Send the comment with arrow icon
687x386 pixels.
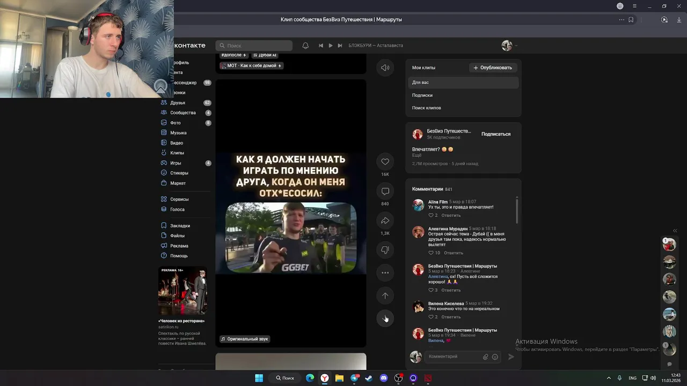point(511,357)
